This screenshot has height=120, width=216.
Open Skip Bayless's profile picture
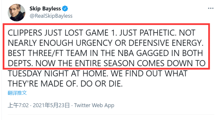[17, 13]
